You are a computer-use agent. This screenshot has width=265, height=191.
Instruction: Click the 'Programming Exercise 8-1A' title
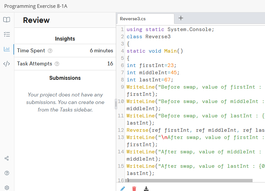pyautogui.click(x=36, y=6)
